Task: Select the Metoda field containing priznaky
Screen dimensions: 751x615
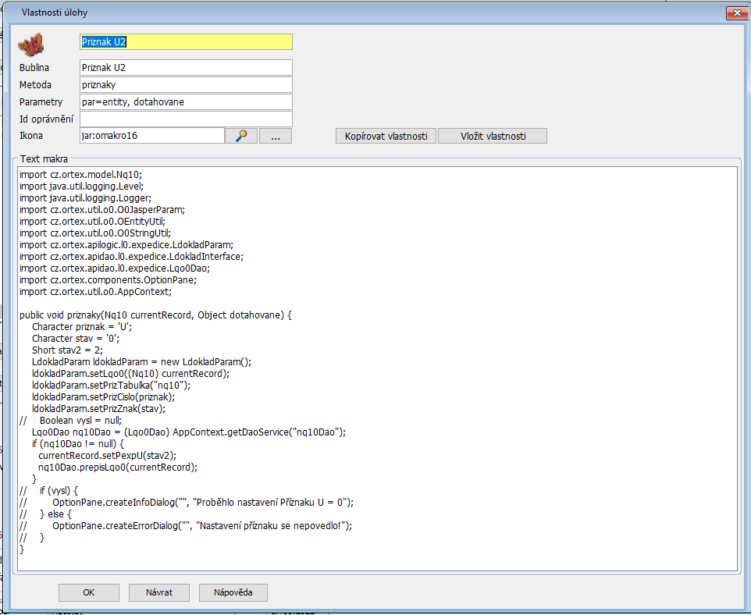Action: (x=186, y=85)
